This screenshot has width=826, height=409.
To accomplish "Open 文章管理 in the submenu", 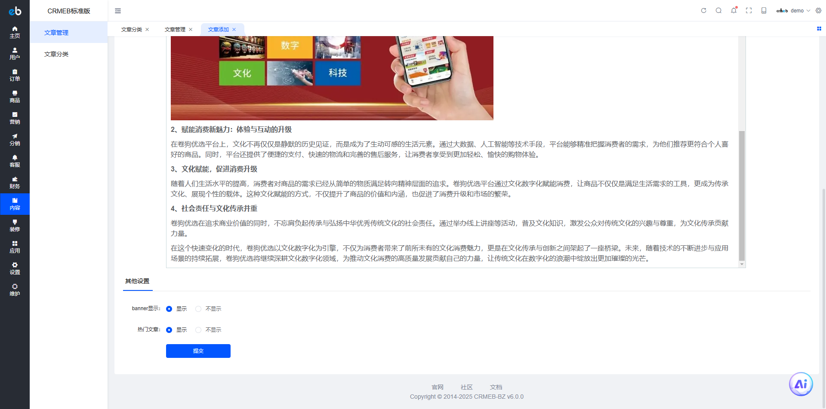I will pyautogui.click(x=69, y=33).
